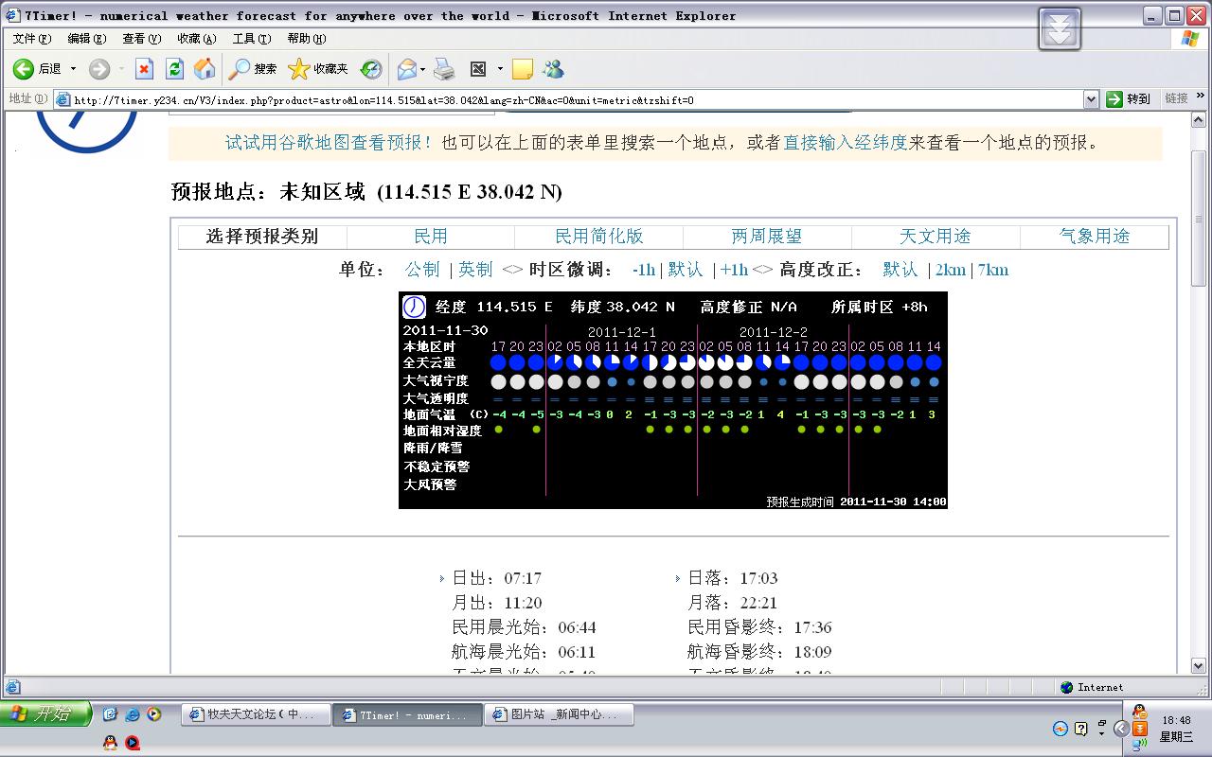
Task: Open the language bar options arrow in taskbar
Action: [1101, 733]
